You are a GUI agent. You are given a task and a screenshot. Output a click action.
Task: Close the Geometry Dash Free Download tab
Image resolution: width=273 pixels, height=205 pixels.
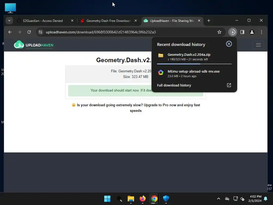[x=136, y=21]
